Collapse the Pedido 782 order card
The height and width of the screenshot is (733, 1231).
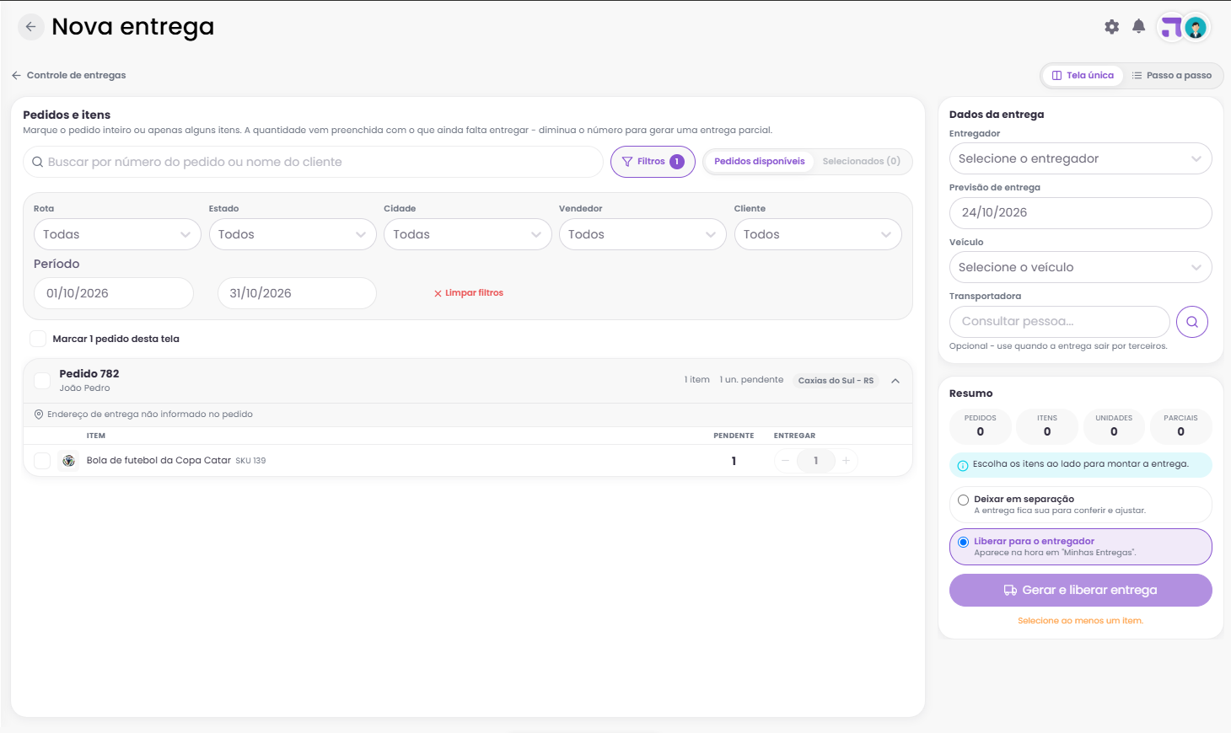coord(895,381)
